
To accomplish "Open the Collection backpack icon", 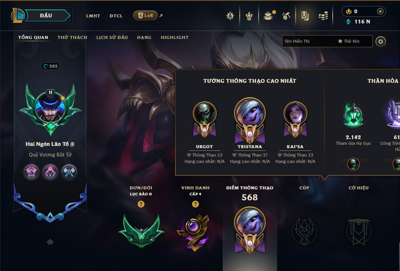I will click(268, 16).
